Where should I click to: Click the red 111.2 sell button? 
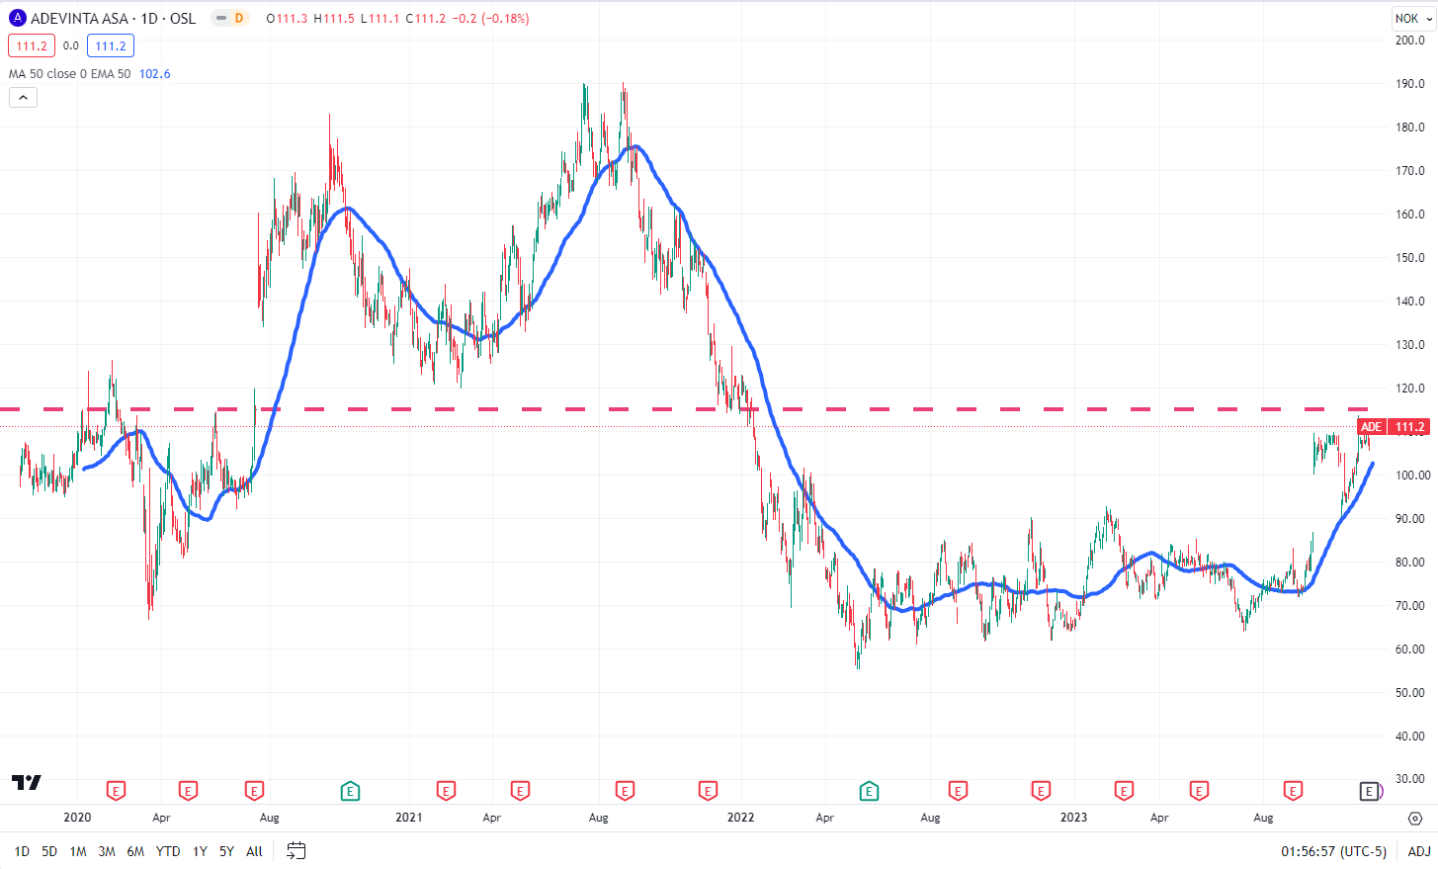[x=32, y=45]
